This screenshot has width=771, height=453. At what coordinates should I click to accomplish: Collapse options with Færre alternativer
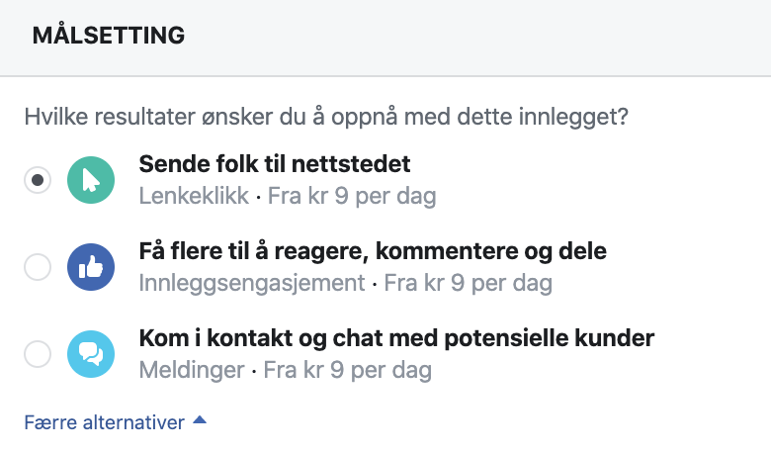[104, 422]
